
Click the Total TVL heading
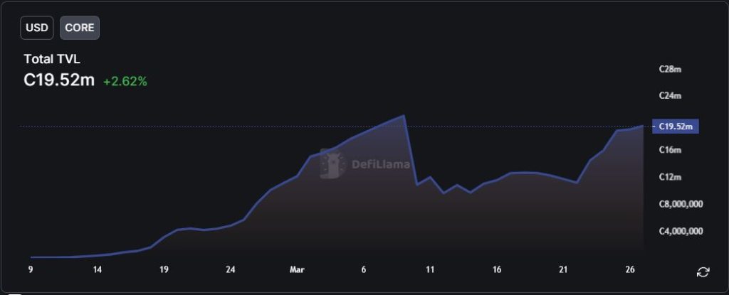52,60
